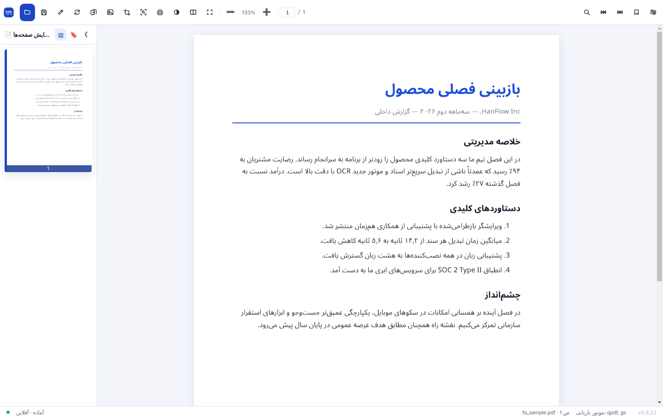Screen dimensions: 663x418
Task: Click the bookmark outline icon in the top toolbar
Action: (x=636, y=12)
